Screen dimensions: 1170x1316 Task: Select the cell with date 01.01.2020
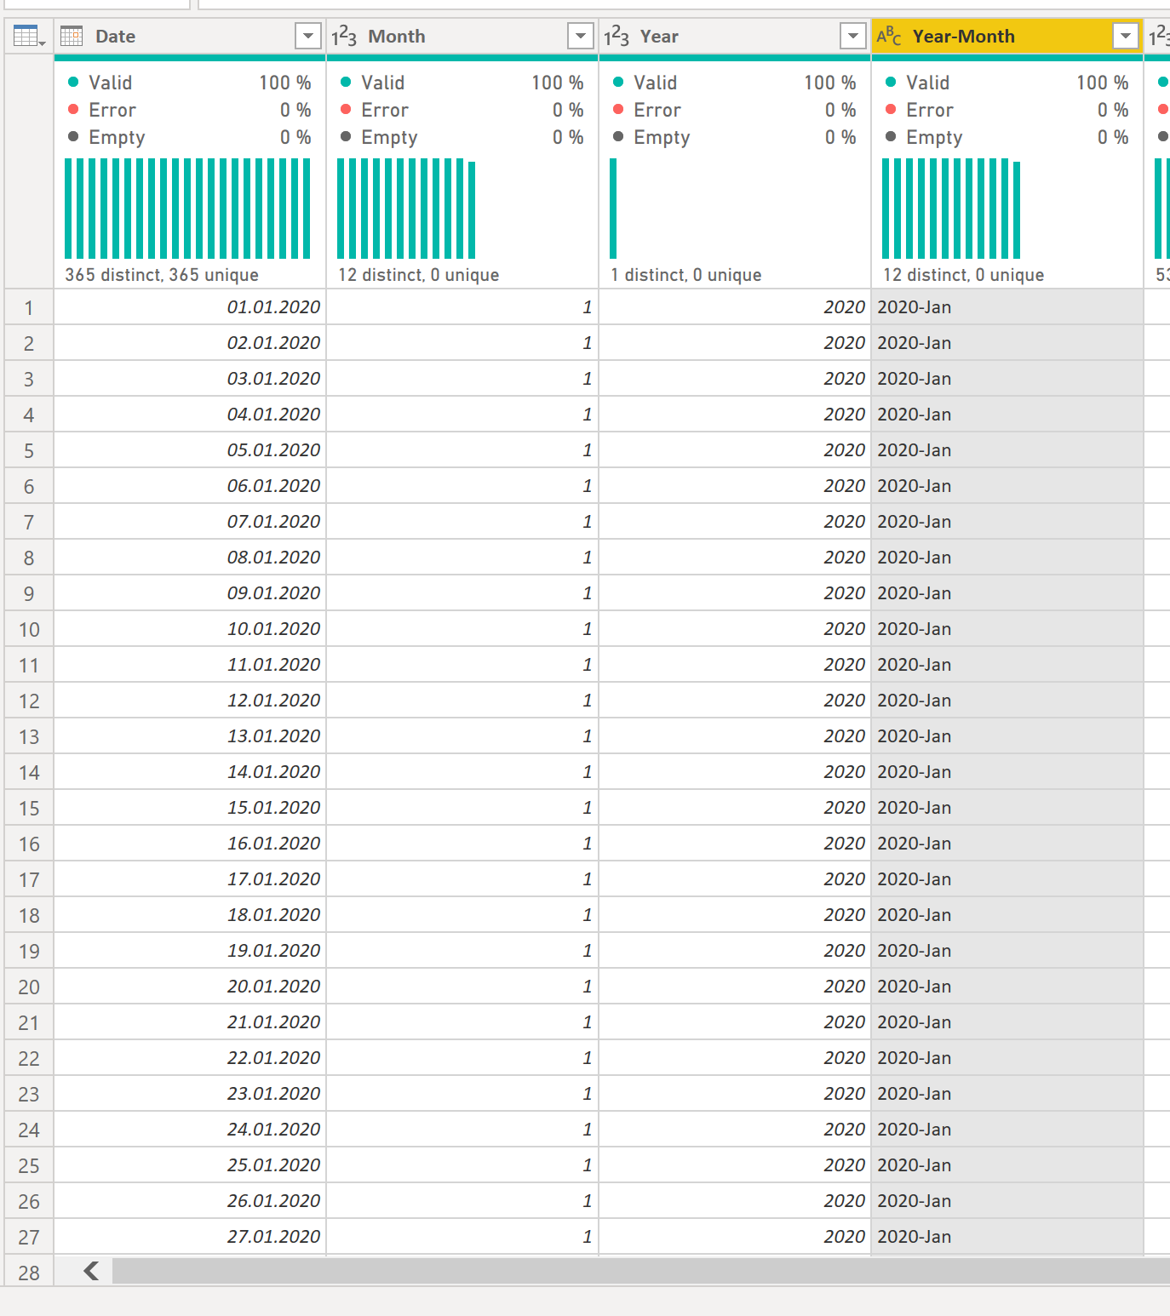190,307
